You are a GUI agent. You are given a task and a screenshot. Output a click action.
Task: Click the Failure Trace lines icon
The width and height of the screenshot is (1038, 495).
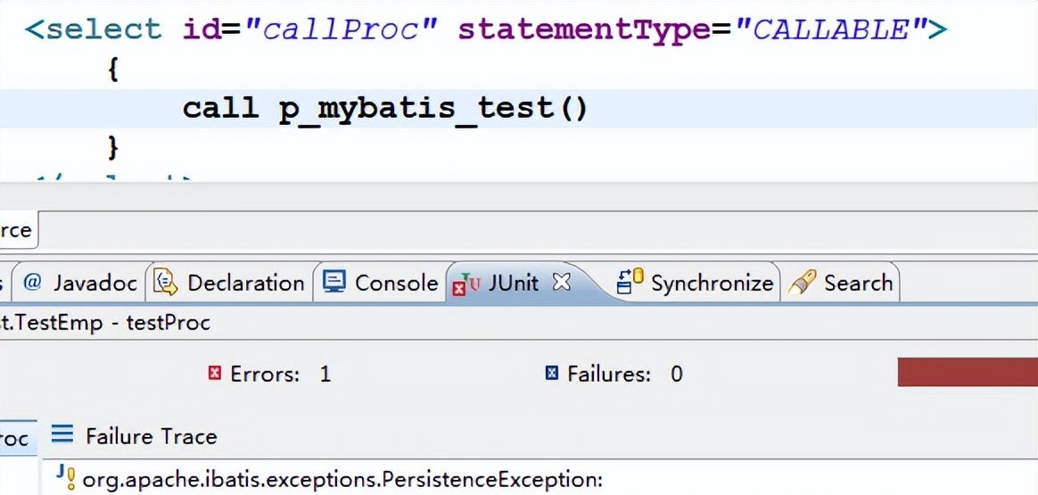coord(62,435)
